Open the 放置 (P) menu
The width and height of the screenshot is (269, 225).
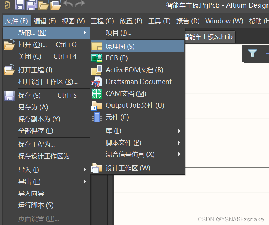(131, 21)
